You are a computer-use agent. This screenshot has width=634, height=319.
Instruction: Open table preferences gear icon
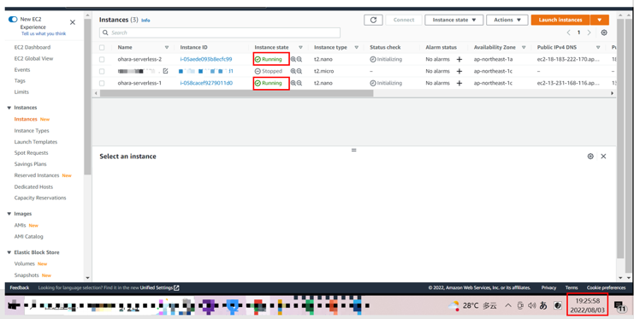pos(604,32)
